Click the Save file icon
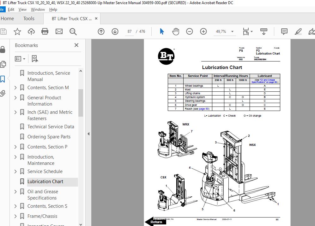This screenshot has height=226, width=315. click(3, 32)
